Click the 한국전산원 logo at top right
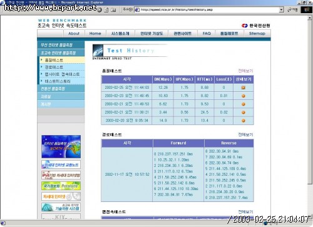The width and height of the screenshot is (313, 227). 256,26
